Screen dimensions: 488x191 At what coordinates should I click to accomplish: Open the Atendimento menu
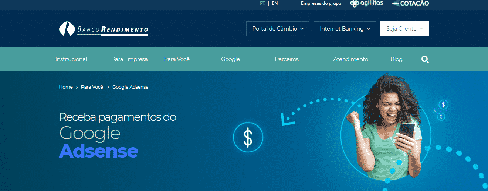click(x=351, y=59)
